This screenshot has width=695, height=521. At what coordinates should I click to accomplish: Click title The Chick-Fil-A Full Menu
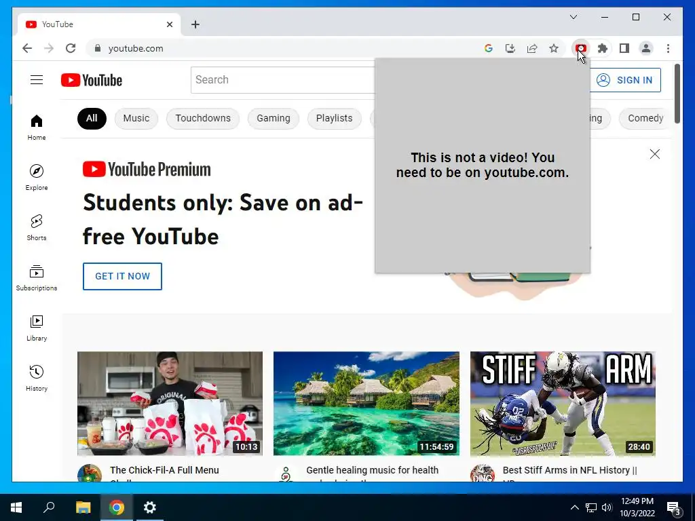tap(164, 470)
